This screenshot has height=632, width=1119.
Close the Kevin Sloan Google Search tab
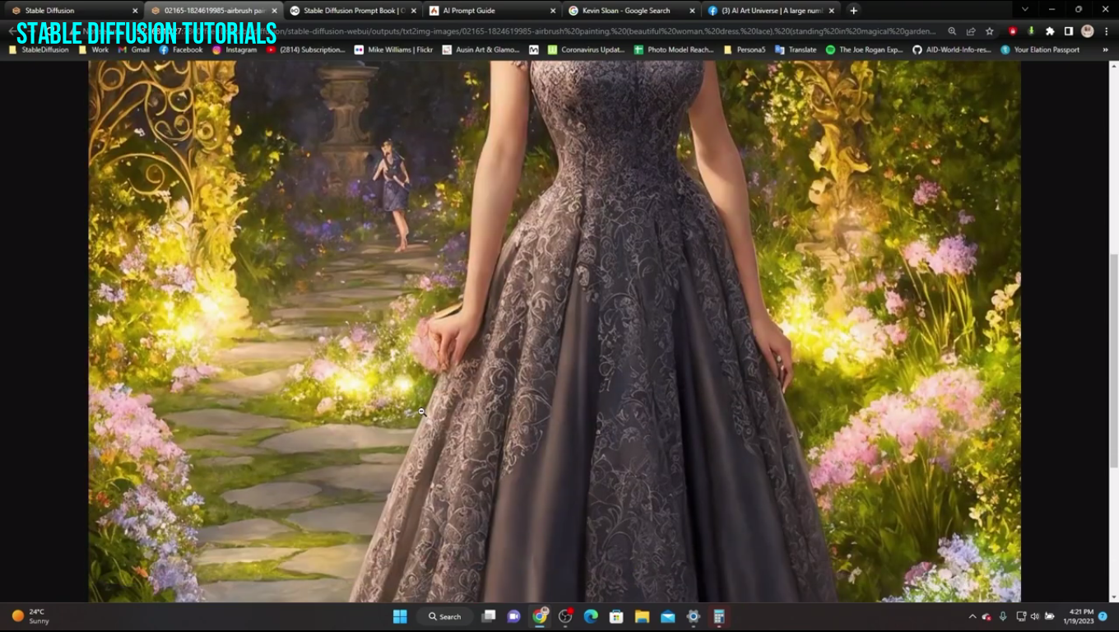click(x=692, y=11)
